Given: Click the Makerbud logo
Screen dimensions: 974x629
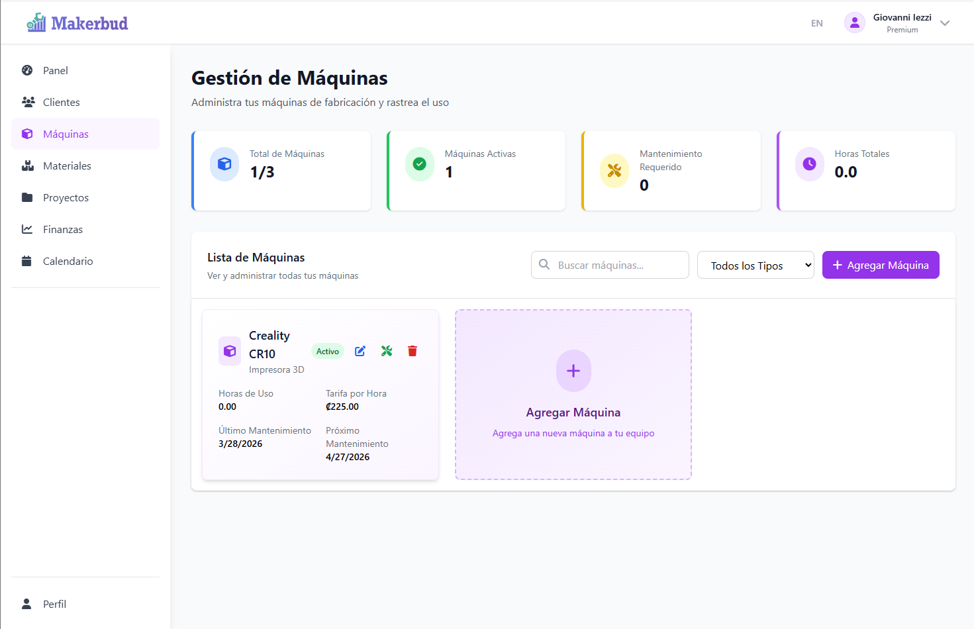Looking at the screenshot, I should click(77, 23).
